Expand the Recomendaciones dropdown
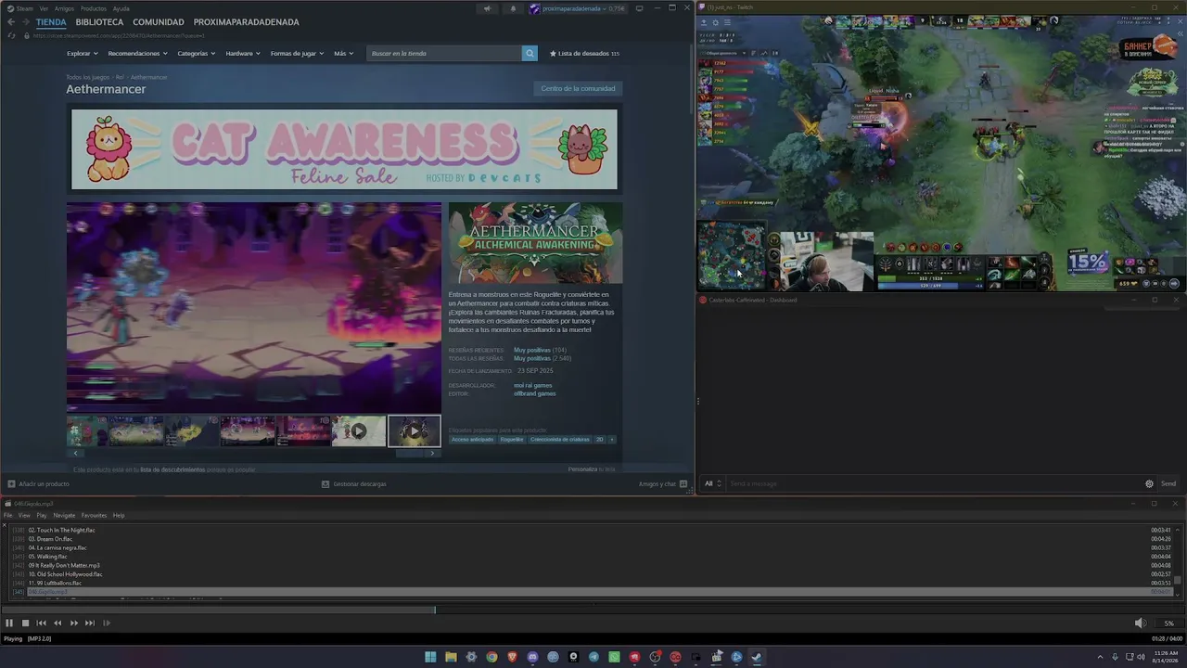The image size is (1187, 668). point(137,54)
